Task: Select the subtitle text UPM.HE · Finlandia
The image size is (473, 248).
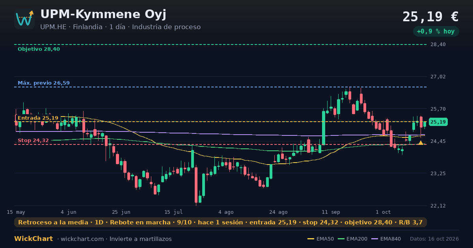Action: (x=71, y=27)
